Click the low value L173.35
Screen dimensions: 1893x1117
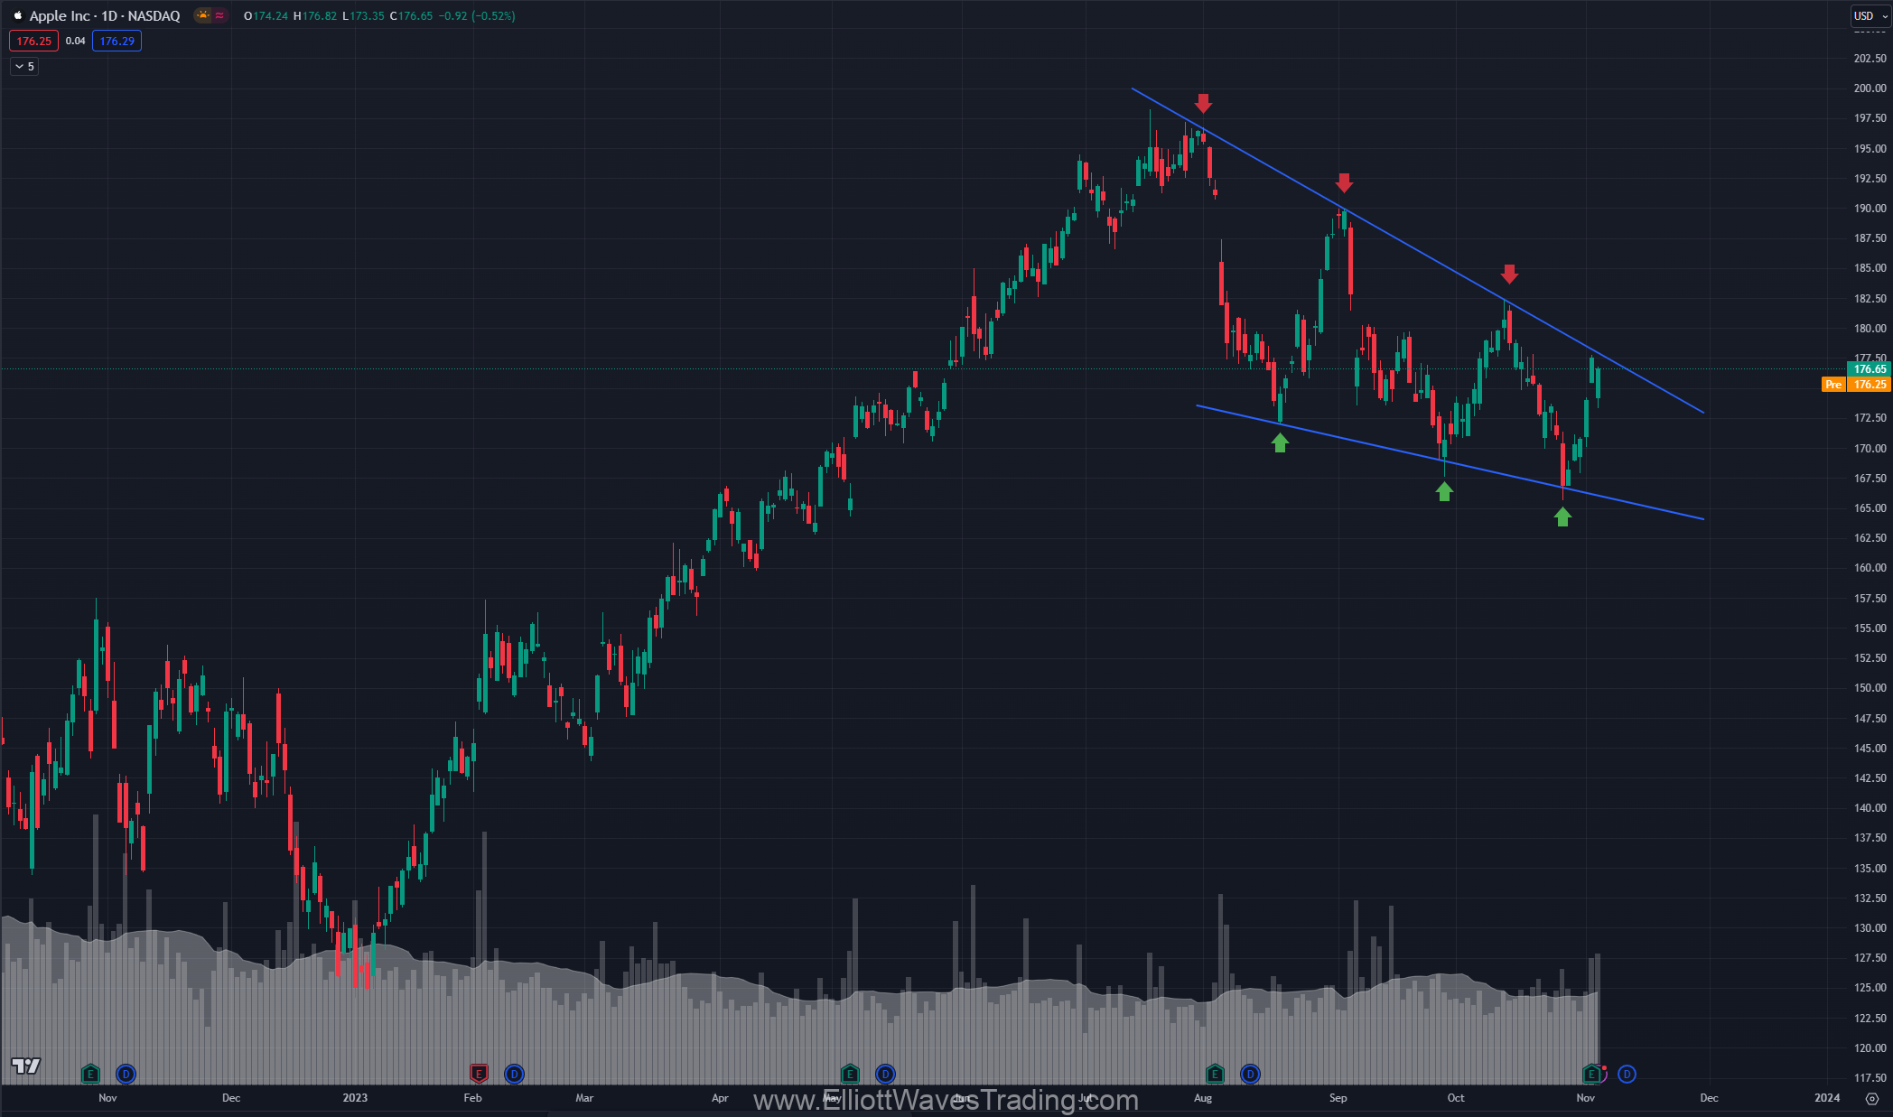tap(363, 15)
